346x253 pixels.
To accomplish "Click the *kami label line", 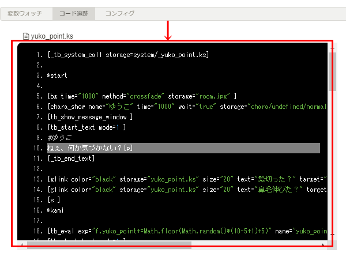I will click(x=55, y=210).
